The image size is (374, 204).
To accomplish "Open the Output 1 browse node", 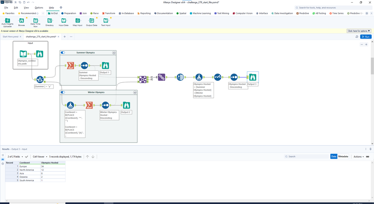I will pos(105,65).
